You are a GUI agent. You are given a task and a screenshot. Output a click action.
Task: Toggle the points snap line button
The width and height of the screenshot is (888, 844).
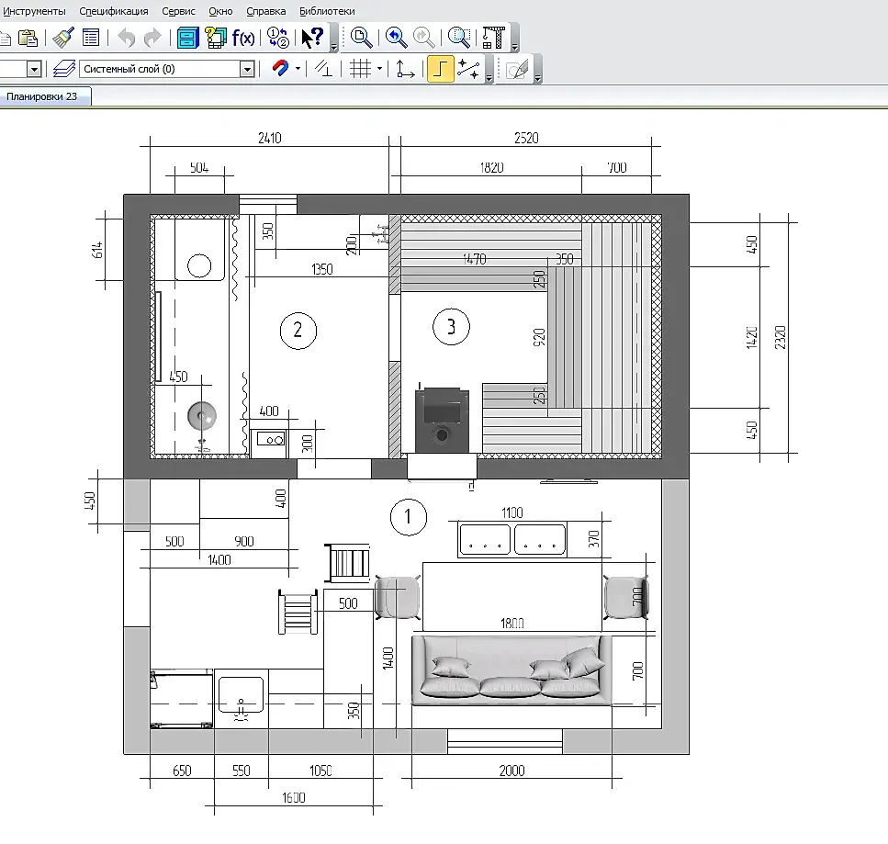468,69
